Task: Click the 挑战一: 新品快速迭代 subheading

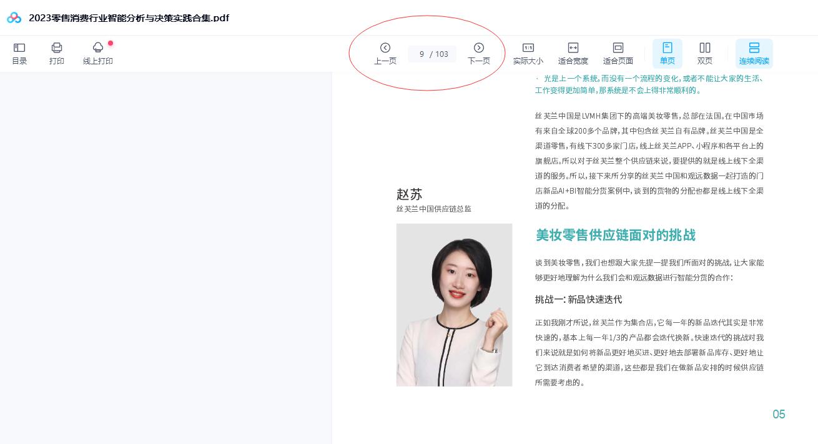Action: [x=578, y=300]
